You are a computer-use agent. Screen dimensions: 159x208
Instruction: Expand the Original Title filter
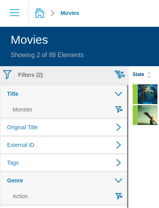[118, 127]
